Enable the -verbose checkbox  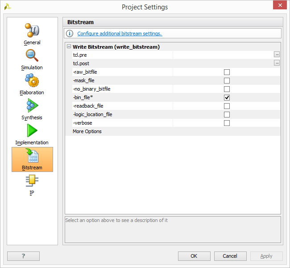pos(227,123)
